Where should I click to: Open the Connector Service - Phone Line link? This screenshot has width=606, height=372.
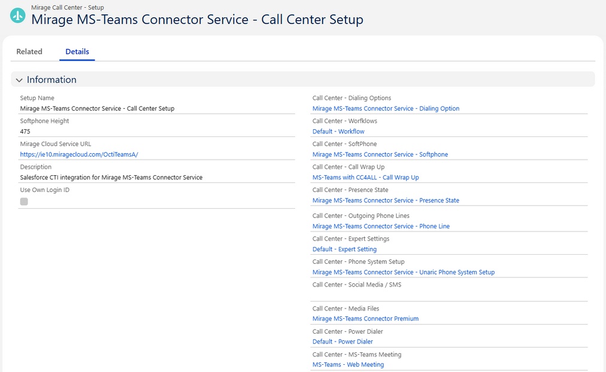tap(381, 226)
